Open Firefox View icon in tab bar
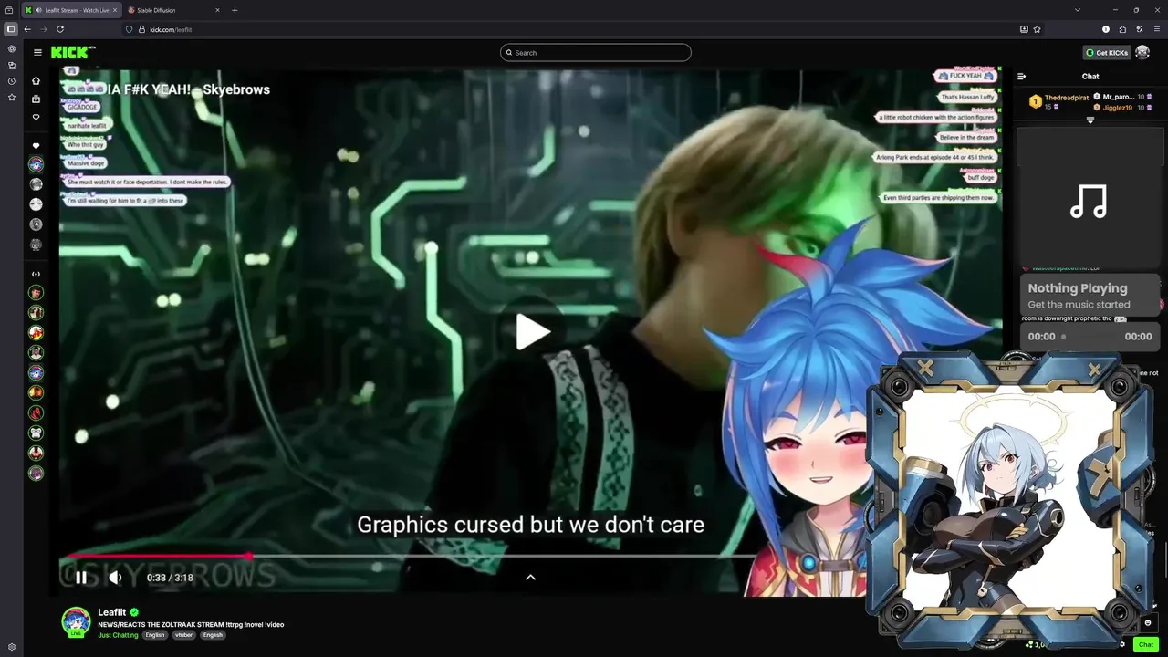Screen dimensions: 1168x657 [8, 10]
